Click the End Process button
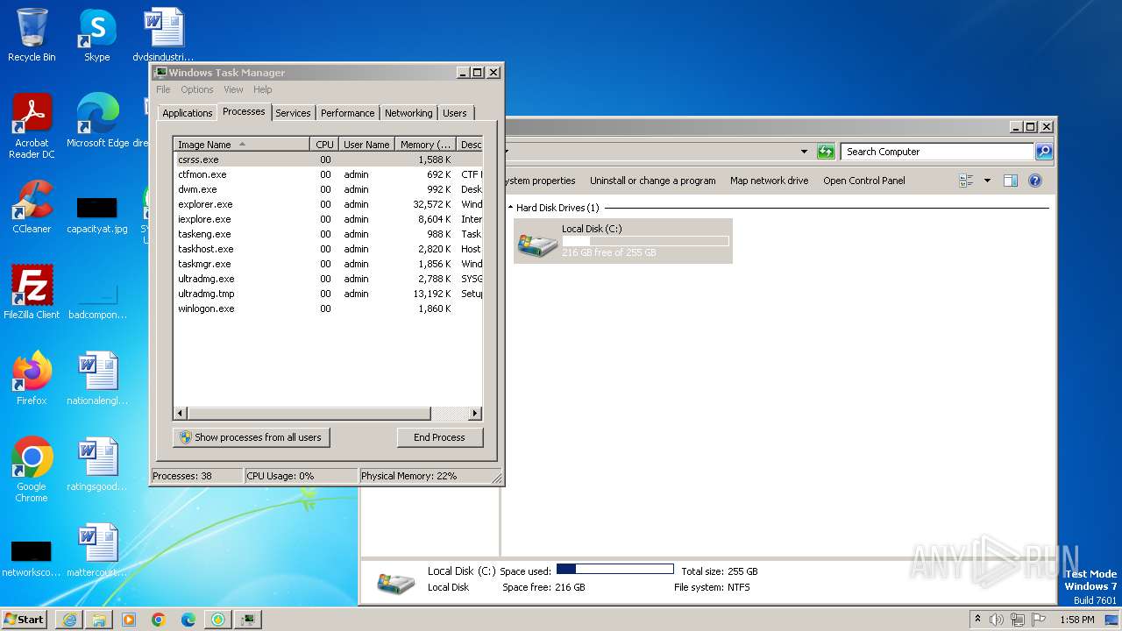The height and width of the screenshot is (631, 1122). point(439,437)
